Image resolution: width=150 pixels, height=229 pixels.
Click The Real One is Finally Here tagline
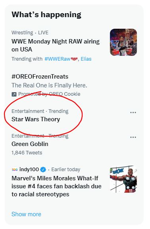(x=49, y=85)
